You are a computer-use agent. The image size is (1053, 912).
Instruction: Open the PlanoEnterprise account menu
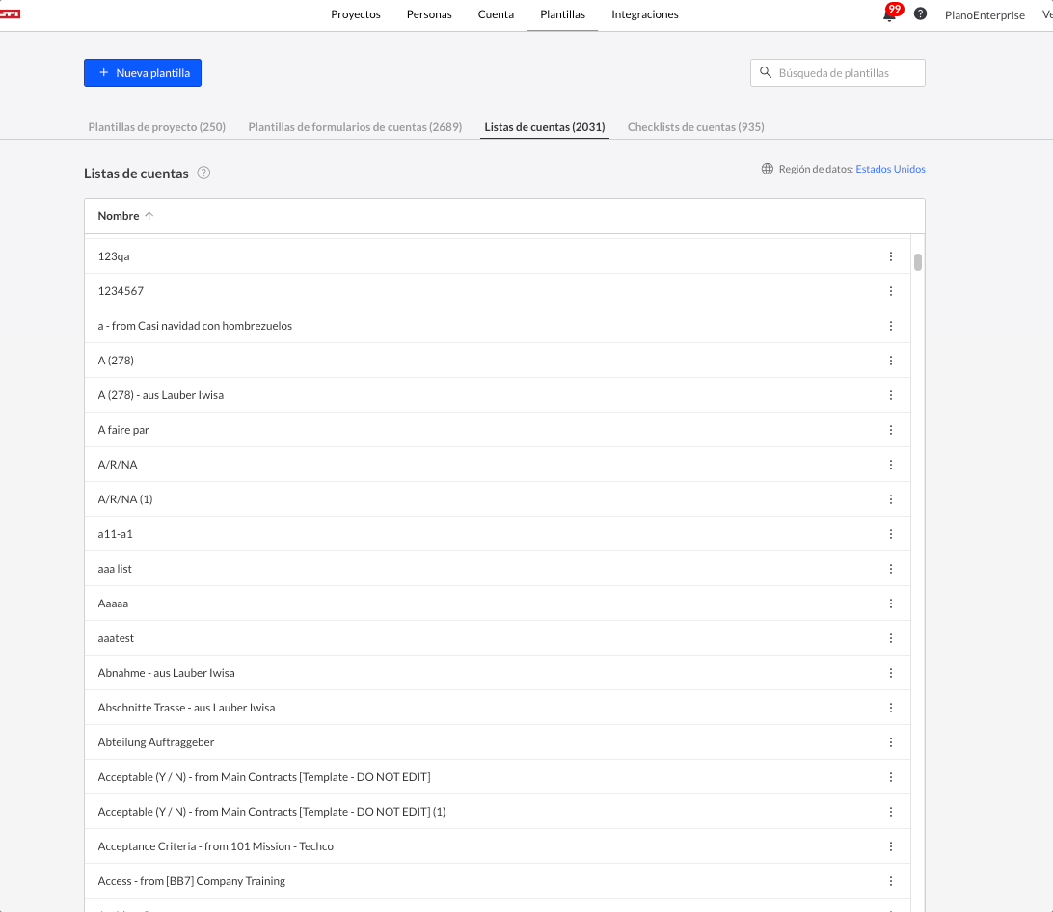[985, 14]
